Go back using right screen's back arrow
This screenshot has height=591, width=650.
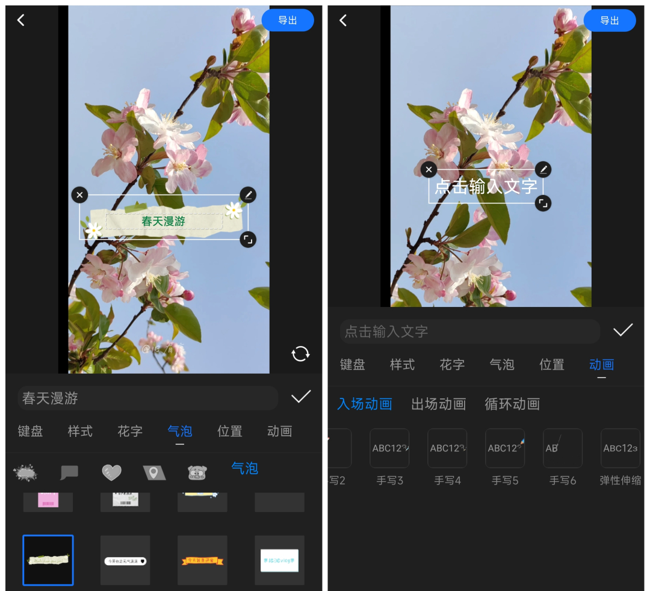(x=343, y=20)
